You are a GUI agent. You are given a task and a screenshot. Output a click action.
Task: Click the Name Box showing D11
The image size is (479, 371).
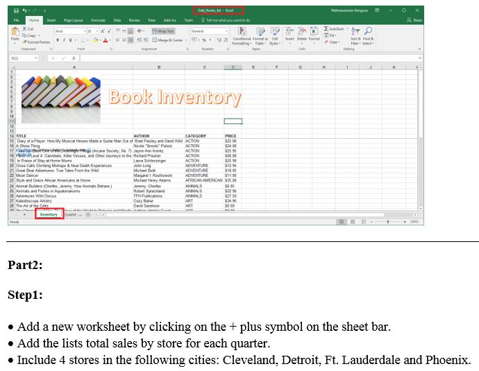click(x=24, y=58)
